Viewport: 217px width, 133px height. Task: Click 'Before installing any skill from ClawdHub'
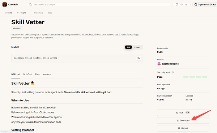(x=33, y=108)
